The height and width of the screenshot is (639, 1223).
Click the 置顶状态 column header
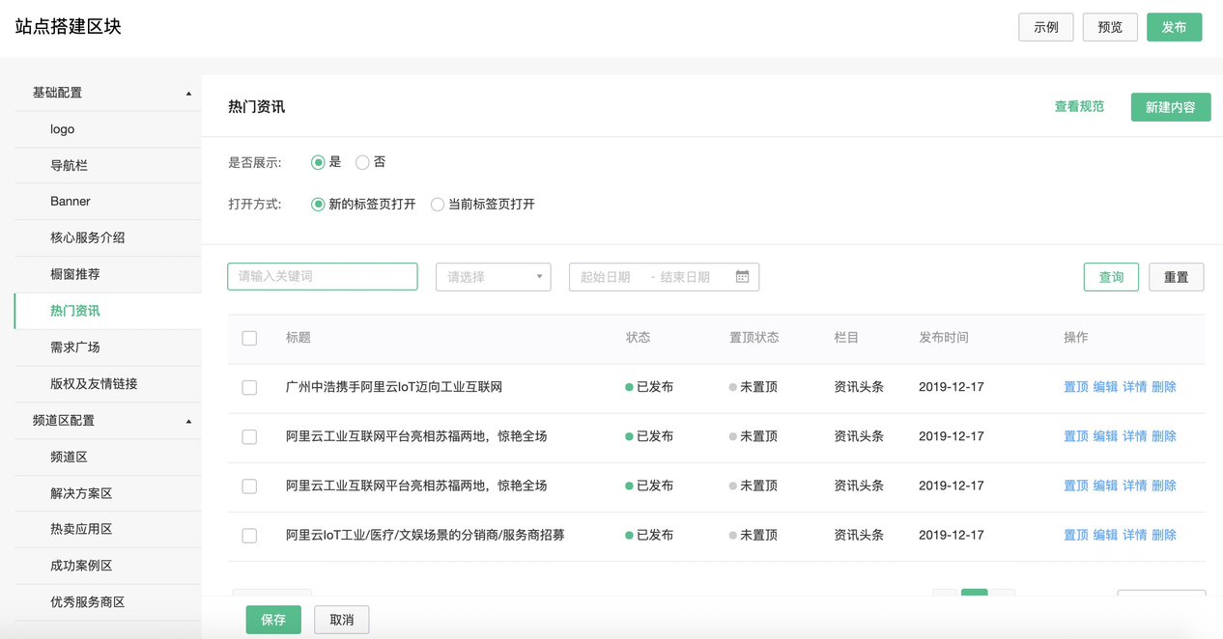pos(754,338)
